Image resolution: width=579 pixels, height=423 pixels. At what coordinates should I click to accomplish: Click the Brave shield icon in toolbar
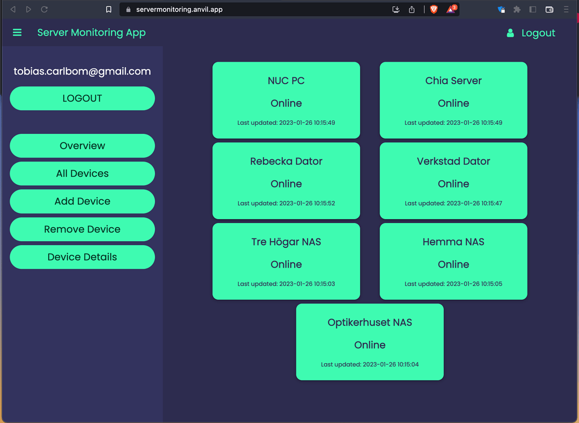(433, 9)
